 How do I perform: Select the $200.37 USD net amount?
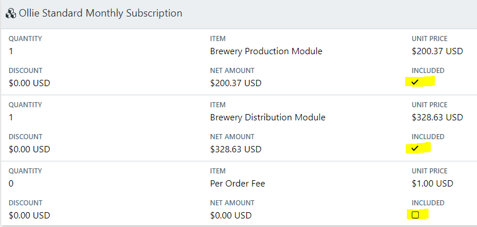click(235, 83)
